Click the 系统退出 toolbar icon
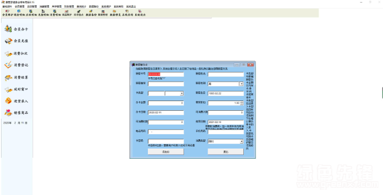Viewport: 383px width, 195px height. click(x=140, y=13)
